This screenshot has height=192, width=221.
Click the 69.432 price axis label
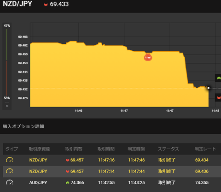pos(23,89)
